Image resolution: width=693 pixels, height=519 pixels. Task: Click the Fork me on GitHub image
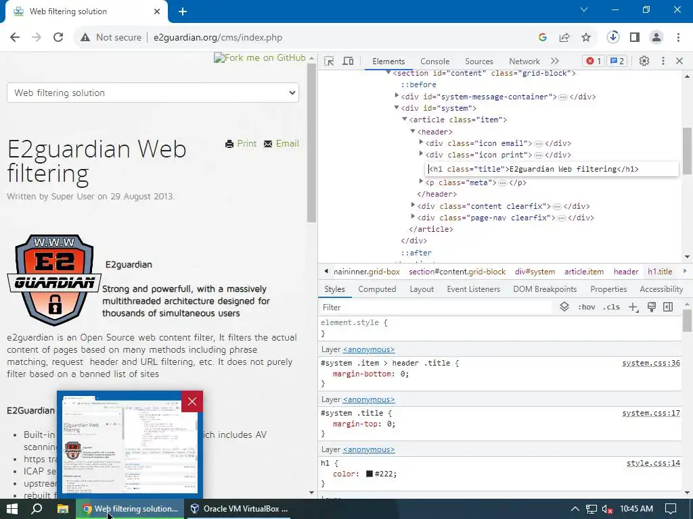(260, 58)
